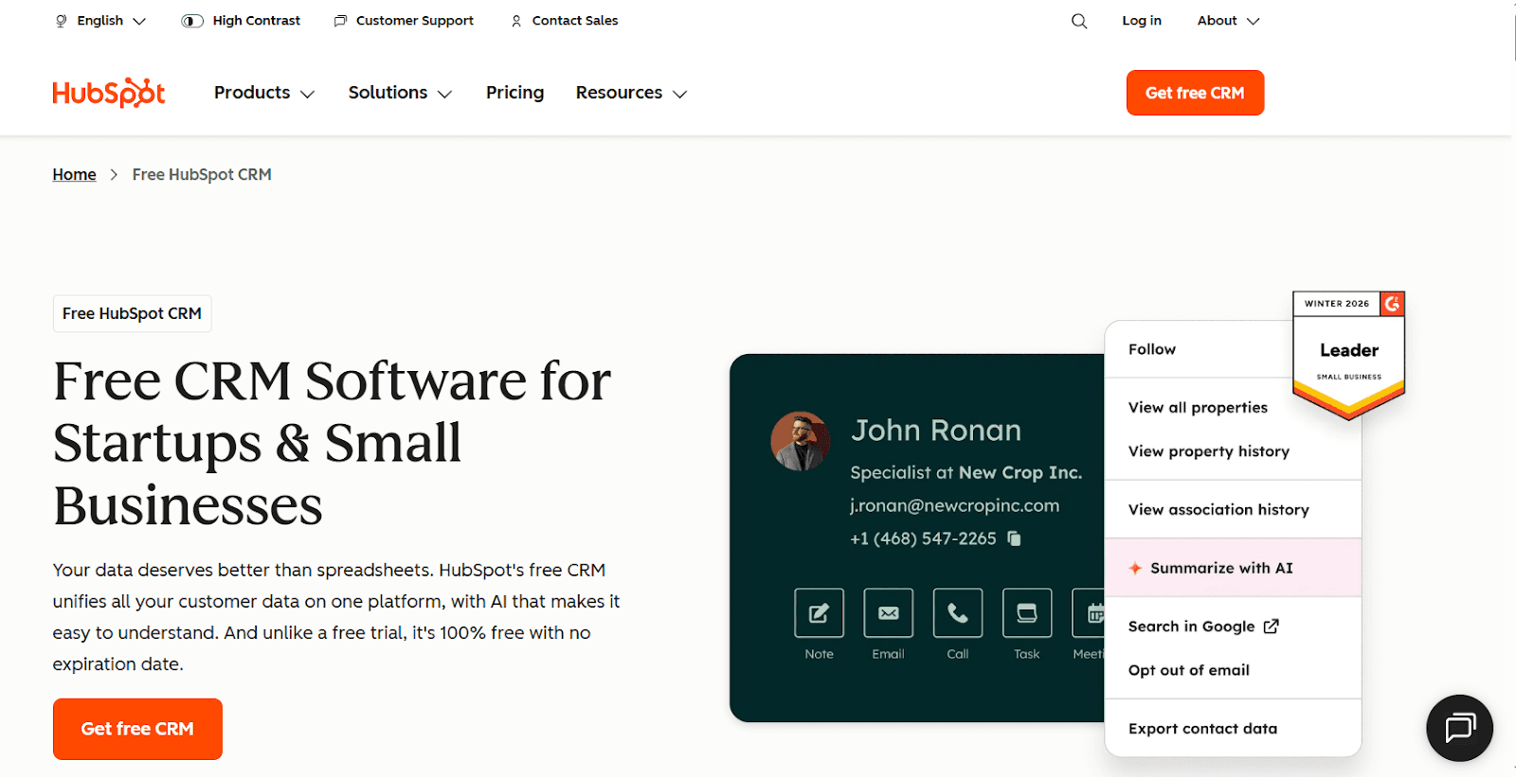Image resolution: width=1516 pixels, height=777 pixels.
Task: Toggle High Contrast mode
Action: [241, 21]
